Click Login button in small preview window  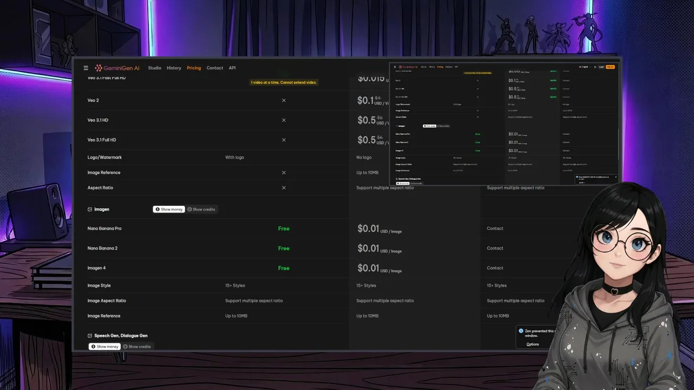coord(601,67)
